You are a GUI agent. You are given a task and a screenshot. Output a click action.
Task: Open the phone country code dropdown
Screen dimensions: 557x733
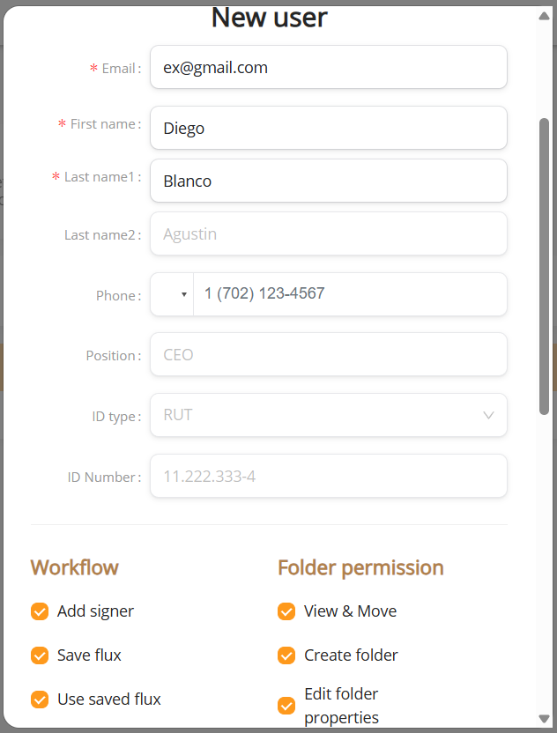tap(172, 294)
